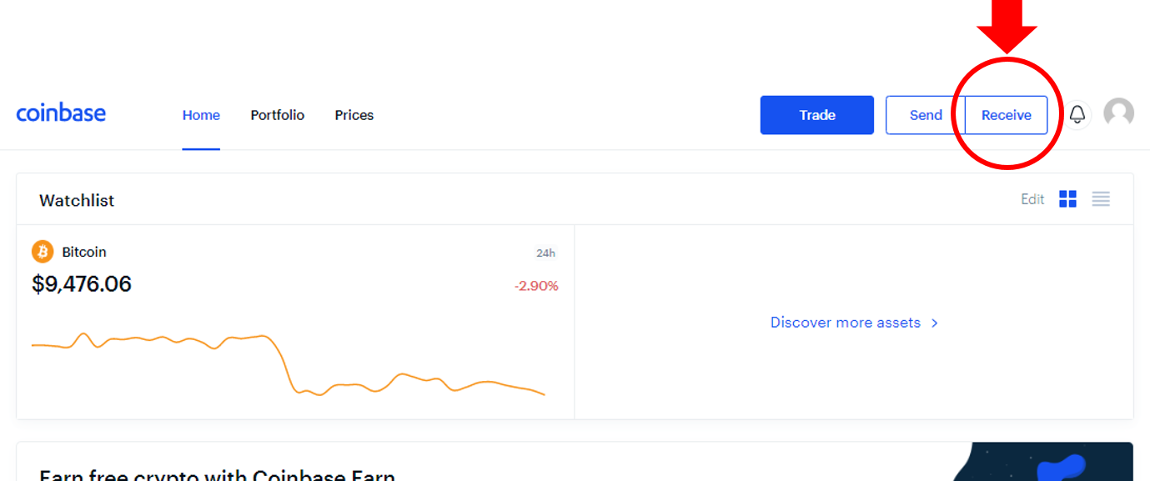The height and width of the screenshot is (481, 1150).
Task: Edit the Watchlist
Action: (x=1032, y=199)
